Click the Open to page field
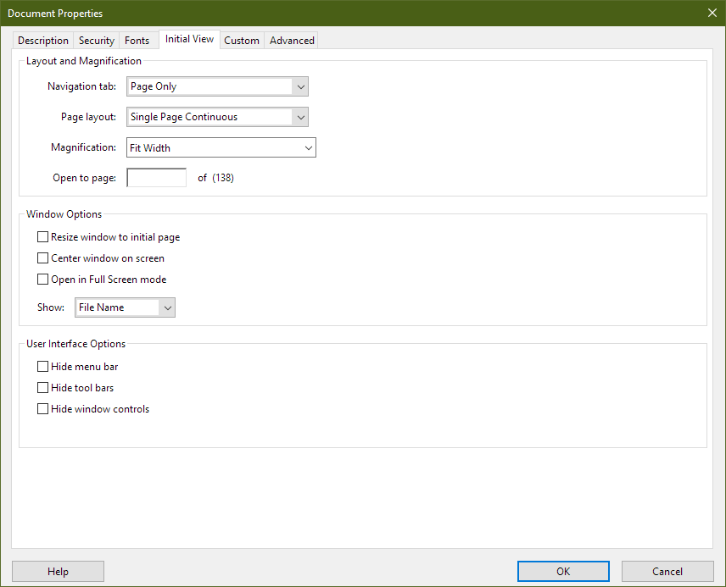 156,178
